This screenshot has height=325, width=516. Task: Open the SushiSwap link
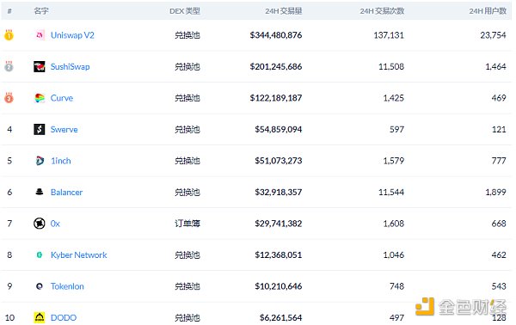[x=71, y=67]
